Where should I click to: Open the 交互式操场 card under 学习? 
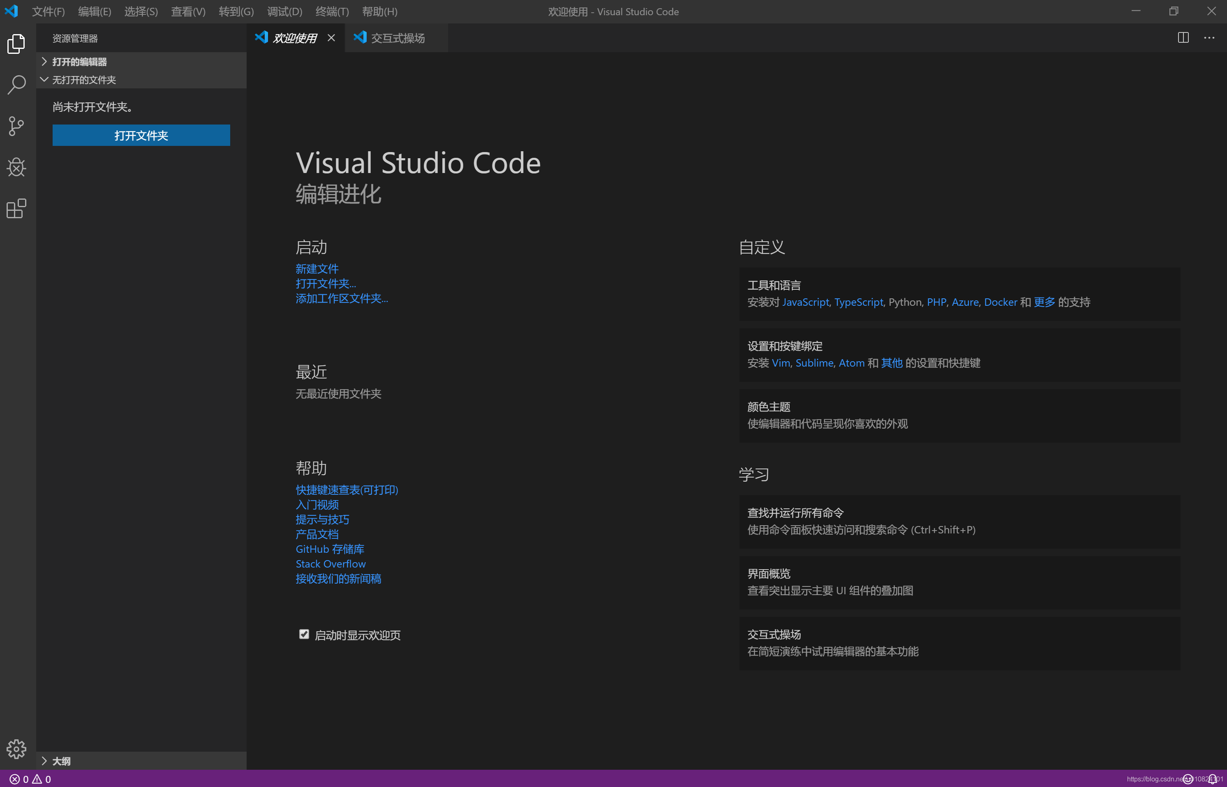[959, 643]
